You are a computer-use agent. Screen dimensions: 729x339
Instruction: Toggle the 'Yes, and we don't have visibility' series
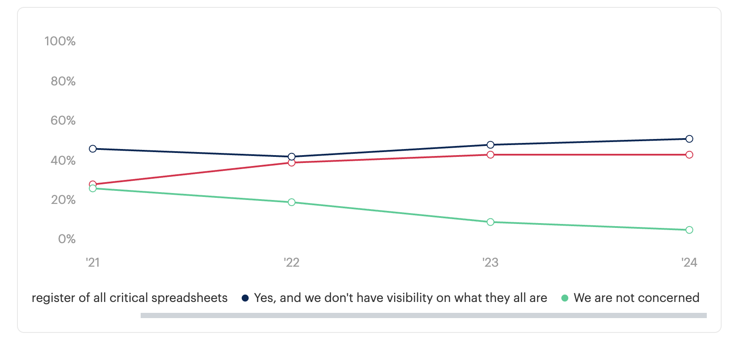click(400, 298)
